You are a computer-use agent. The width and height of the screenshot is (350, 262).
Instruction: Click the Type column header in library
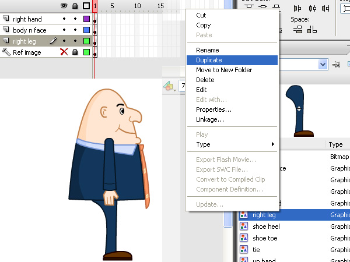(x=335, y=144)
